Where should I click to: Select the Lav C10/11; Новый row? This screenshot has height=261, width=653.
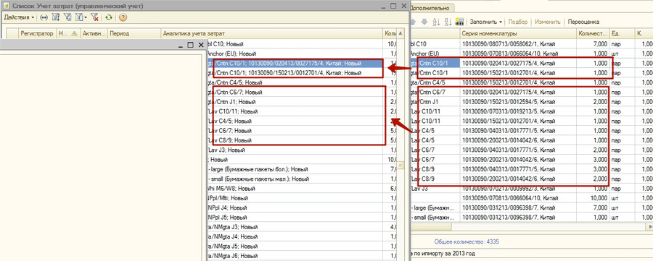point(295,111)
